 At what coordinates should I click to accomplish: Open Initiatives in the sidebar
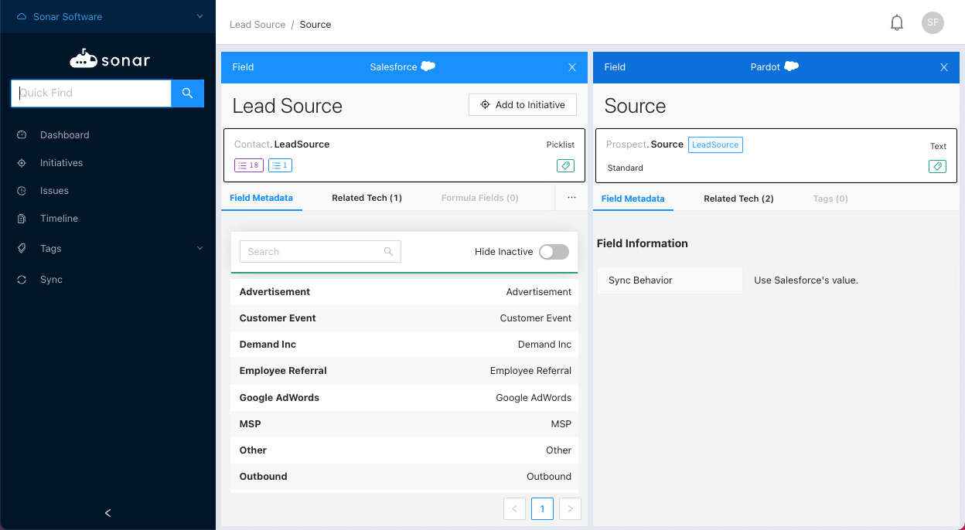tap(61, 163)
